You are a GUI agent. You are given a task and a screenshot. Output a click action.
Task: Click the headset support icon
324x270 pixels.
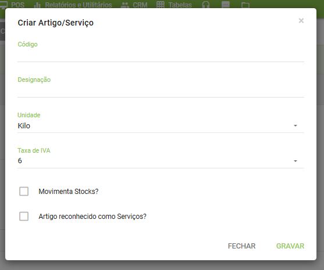click(205, 5)
